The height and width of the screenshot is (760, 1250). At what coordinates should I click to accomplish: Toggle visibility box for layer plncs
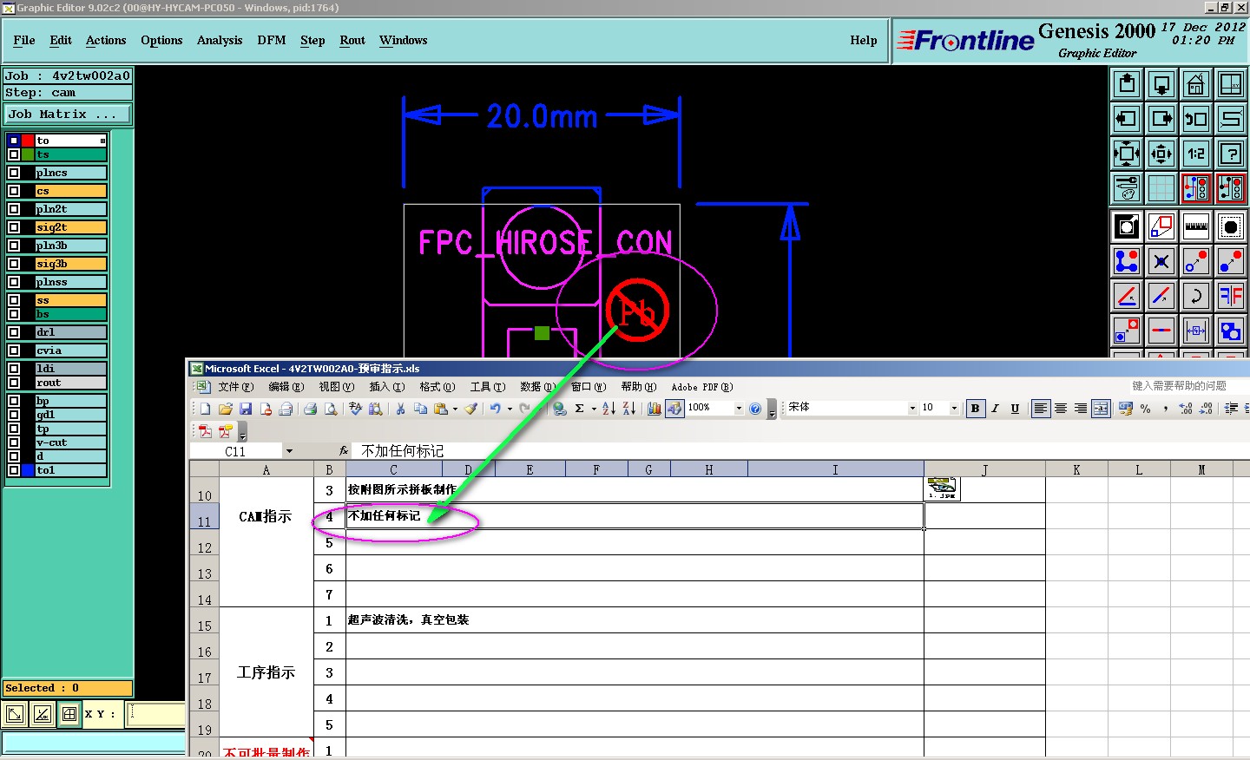tap(14, 173)
